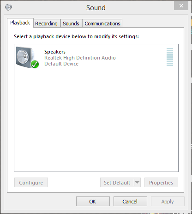192x214 pixels.
Task: Close the Sound dialog window
Action: (181, 6)
